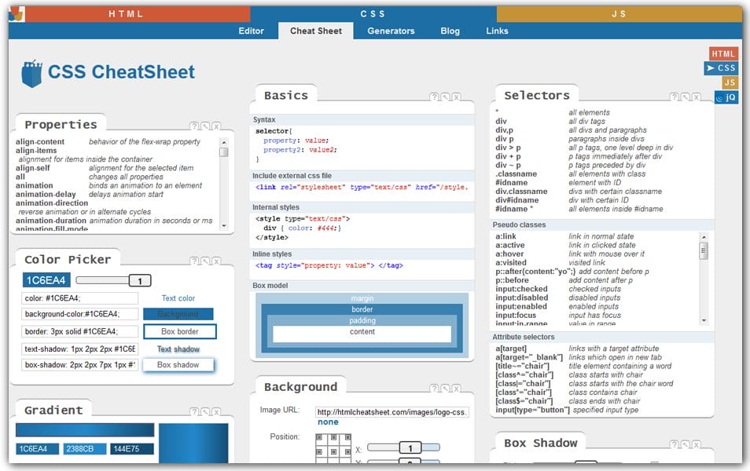The height and width of the screenshot is (471, 750).
Task: Open the Blog page from the navigation
Action: click(x=450, y=31)
